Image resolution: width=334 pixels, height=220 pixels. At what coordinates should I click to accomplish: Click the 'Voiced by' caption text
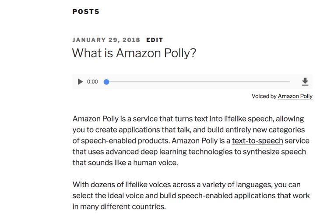coord(264,96)
